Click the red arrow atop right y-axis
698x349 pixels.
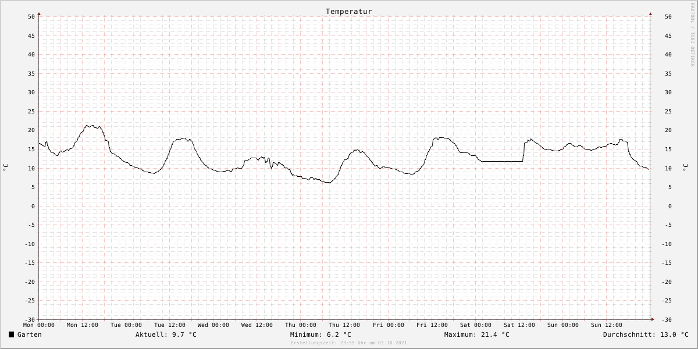pos(650,13)
